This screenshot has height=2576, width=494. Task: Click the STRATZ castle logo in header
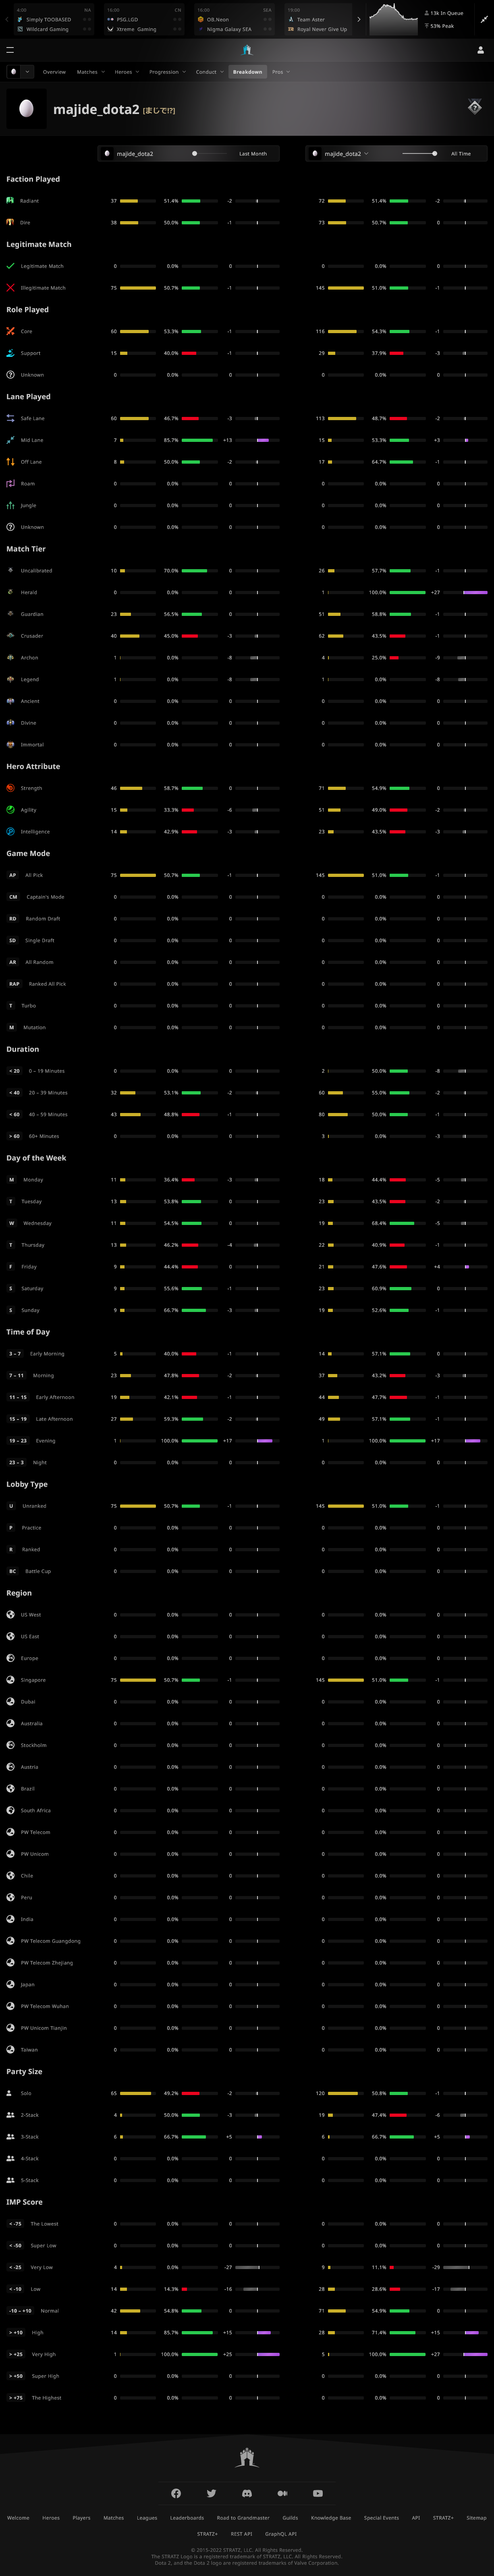click(247, 50)
